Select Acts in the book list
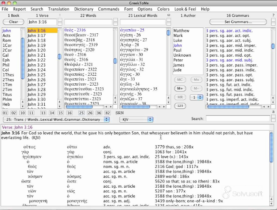The image size is (277, 210). [7, 35]
